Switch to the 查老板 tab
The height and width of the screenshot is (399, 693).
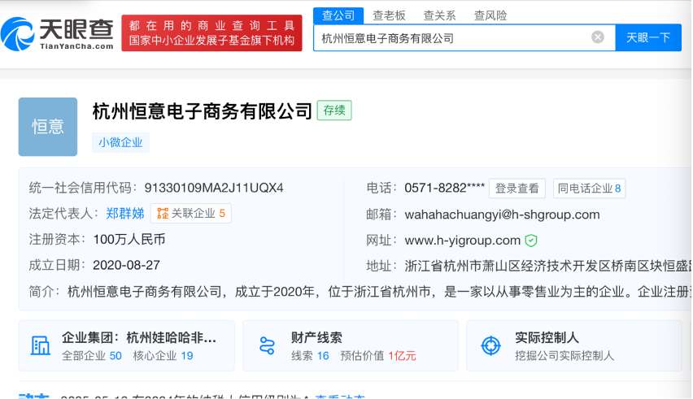click(389, 16)
